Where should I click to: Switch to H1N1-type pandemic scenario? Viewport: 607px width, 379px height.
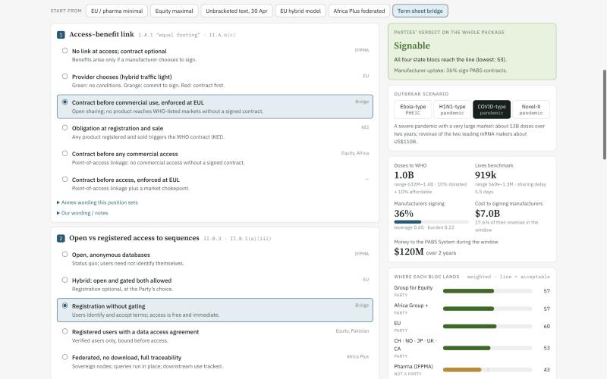coord(452,109)
